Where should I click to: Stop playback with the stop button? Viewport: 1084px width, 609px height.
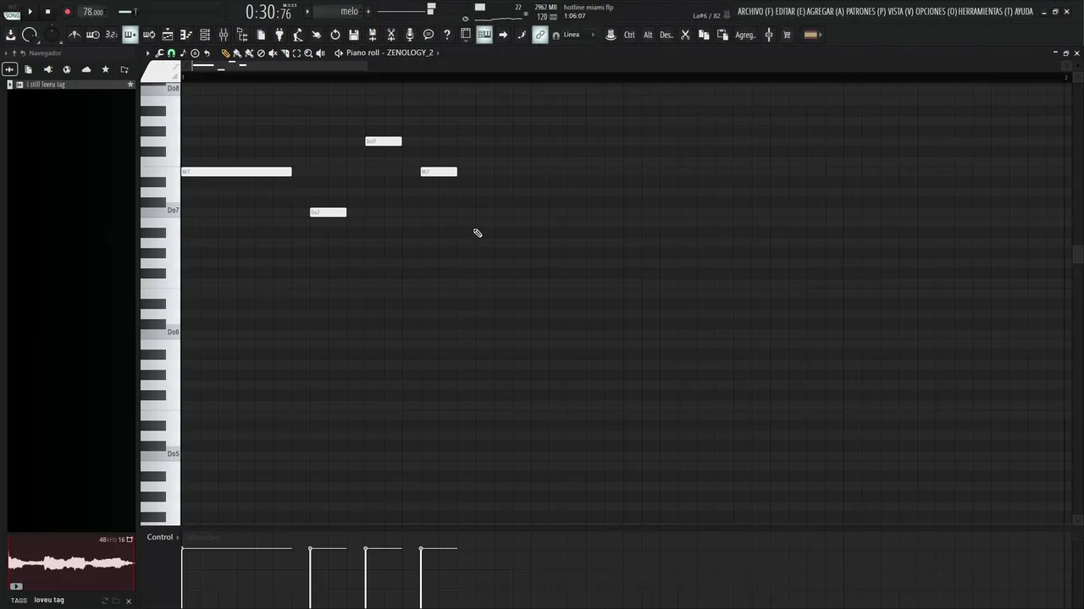pos(47,12)
